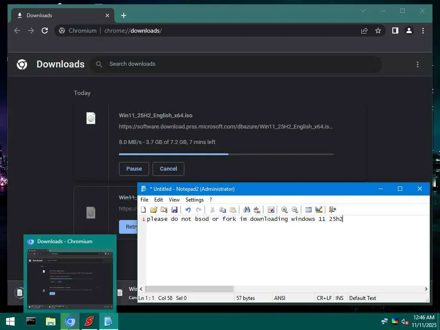This screenshot has width=440, height=330.
Task: Click the software.download.prss.microsoft.com source URL
Action: click(x=226, y=127)
